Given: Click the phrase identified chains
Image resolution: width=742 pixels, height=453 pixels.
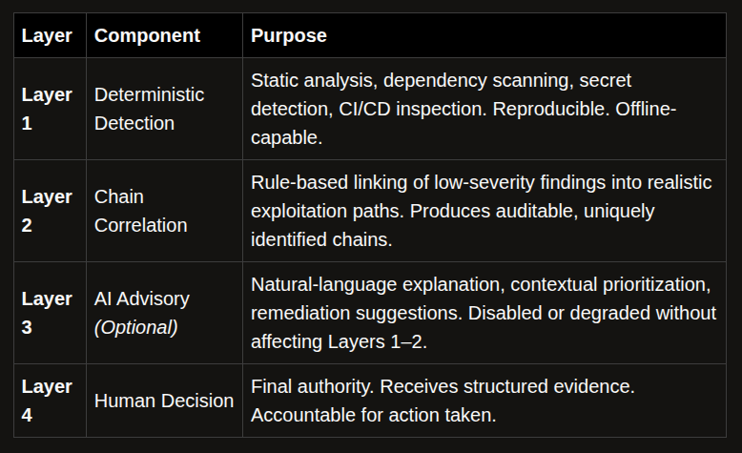Looking at the screenshot, I should 321,239.
